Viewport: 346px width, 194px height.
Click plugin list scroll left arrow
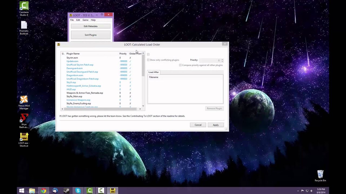(x=62, y=109)
